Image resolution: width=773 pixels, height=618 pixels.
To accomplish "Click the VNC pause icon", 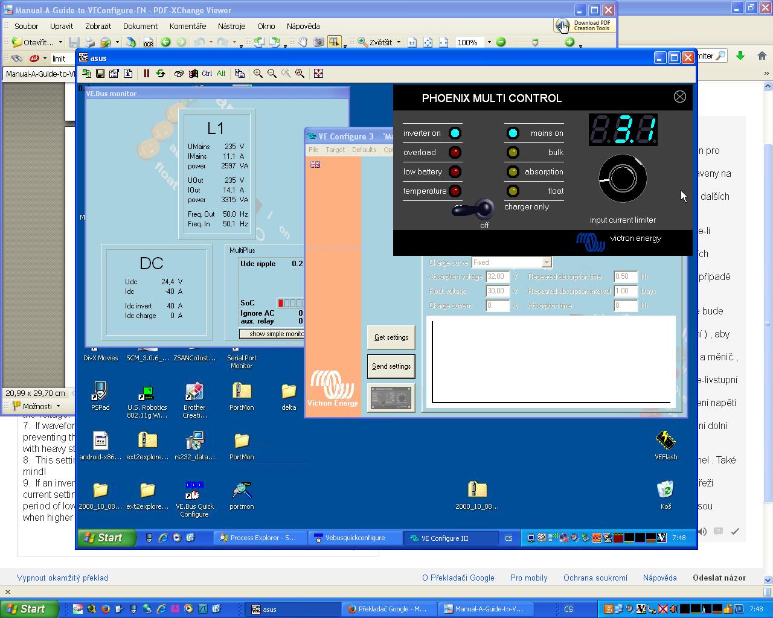I will (146, 74).
